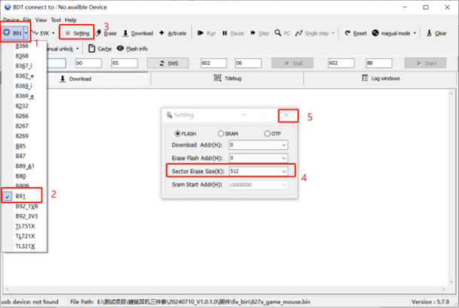Open the Flash info eye icon

pyautogui.click(x=120, y=48)
